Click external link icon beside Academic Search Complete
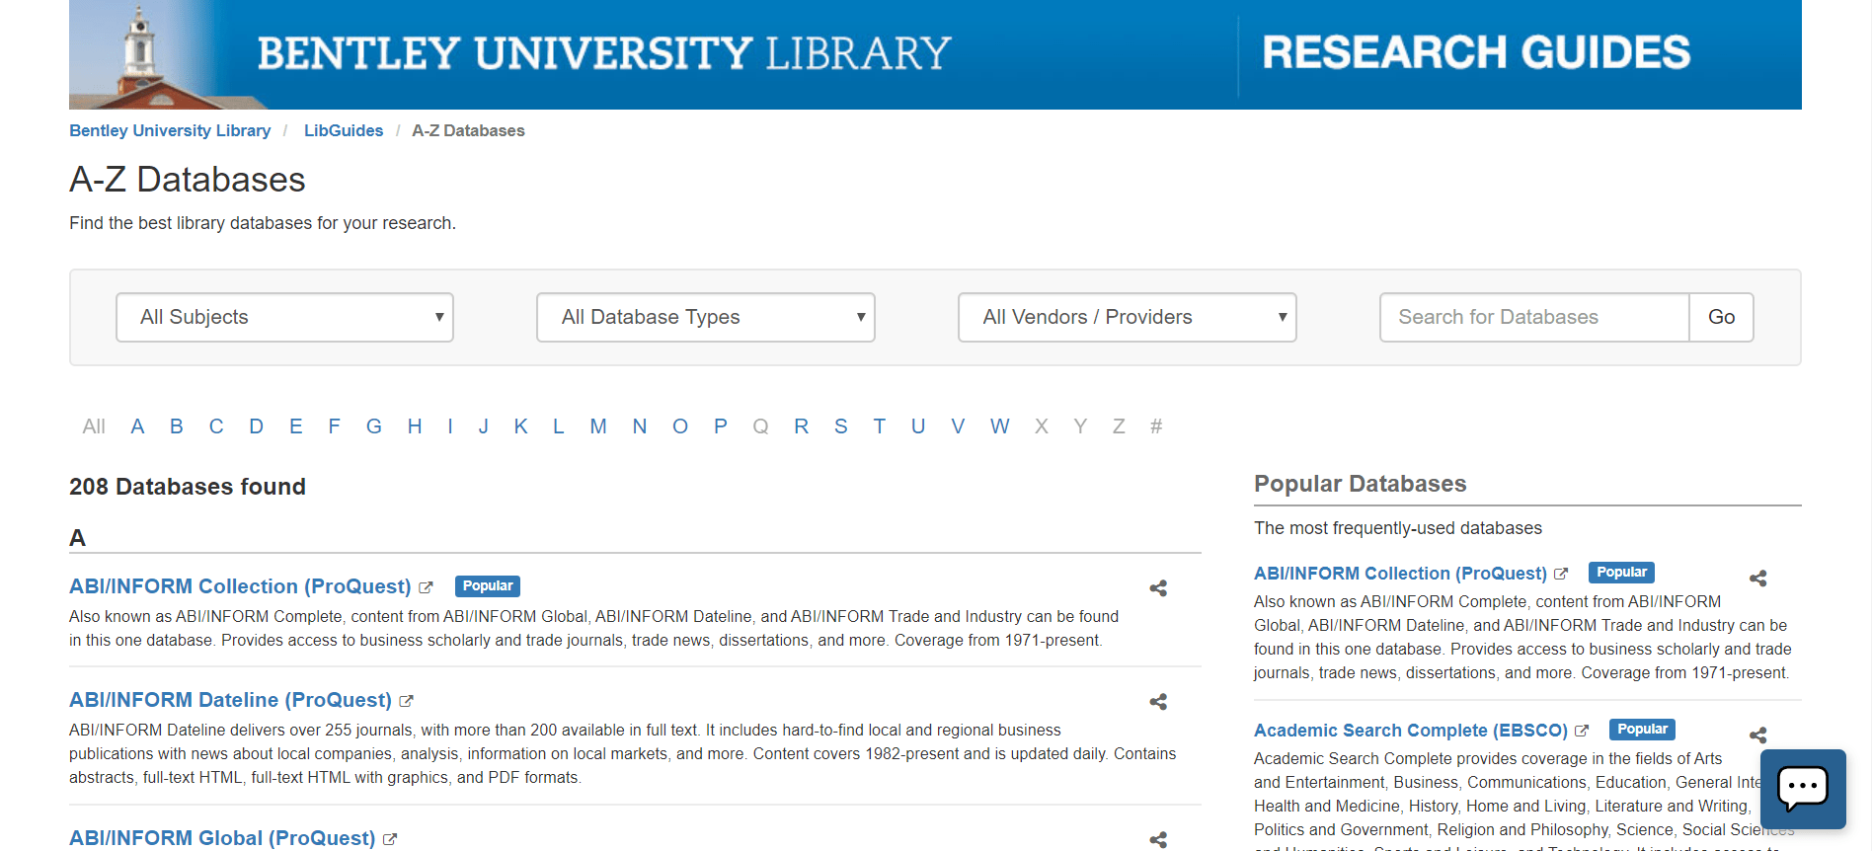 [x=1582, y=732]
